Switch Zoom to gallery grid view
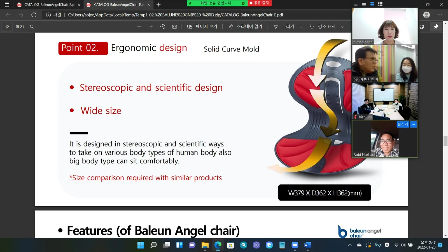448x252 pixels. pos(380,4)
